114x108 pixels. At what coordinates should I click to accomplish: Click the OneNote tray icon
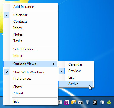(67, 102)
